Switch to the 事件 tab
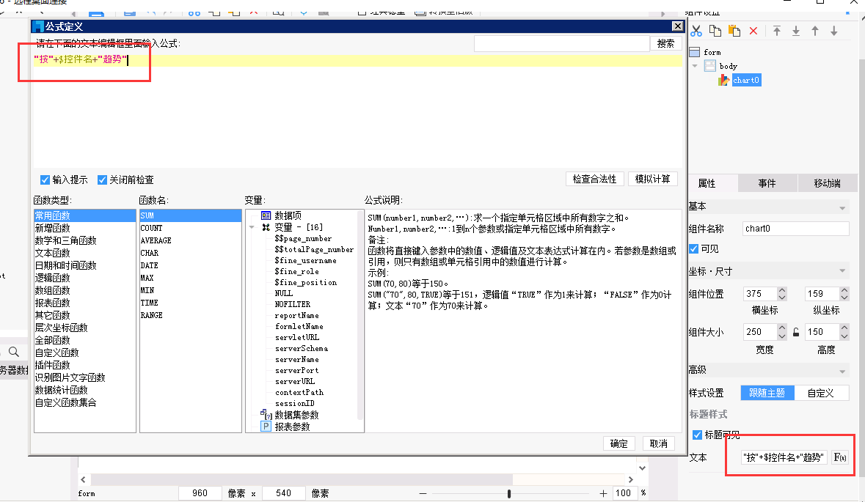Viewport: 865px width, 502px height. (767, 183)
